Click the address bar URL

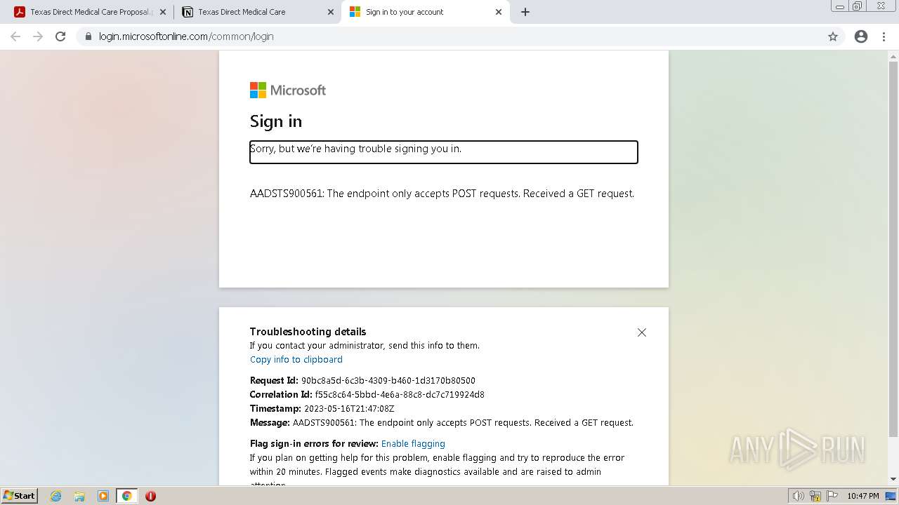pyautogui.click(x=186, y=36)
